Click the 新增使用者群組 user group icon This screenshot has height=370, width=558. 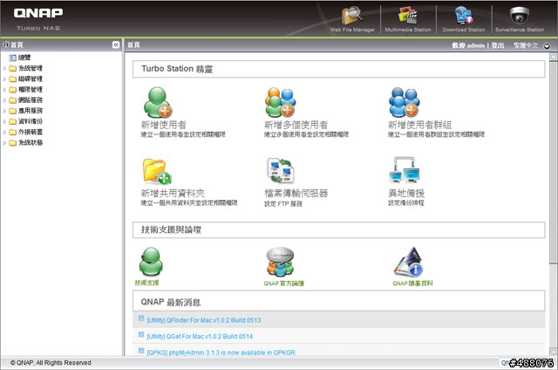(x=404, y=102)
